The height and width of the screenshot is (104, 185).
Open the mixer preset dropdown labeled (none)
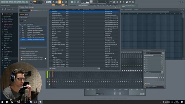click(x=153, y=53)
